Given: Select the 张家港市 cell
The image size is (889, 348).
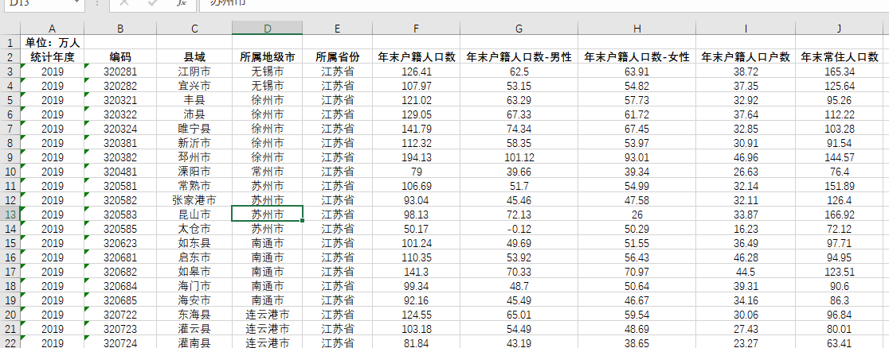Looking at the screenshot, I should coord(194,200).
